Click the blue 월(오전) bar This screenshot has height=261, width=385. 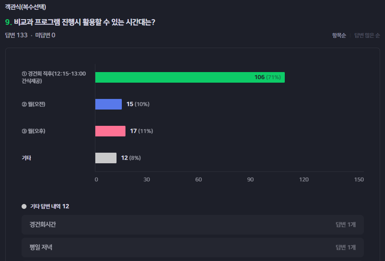click(108, 104)
